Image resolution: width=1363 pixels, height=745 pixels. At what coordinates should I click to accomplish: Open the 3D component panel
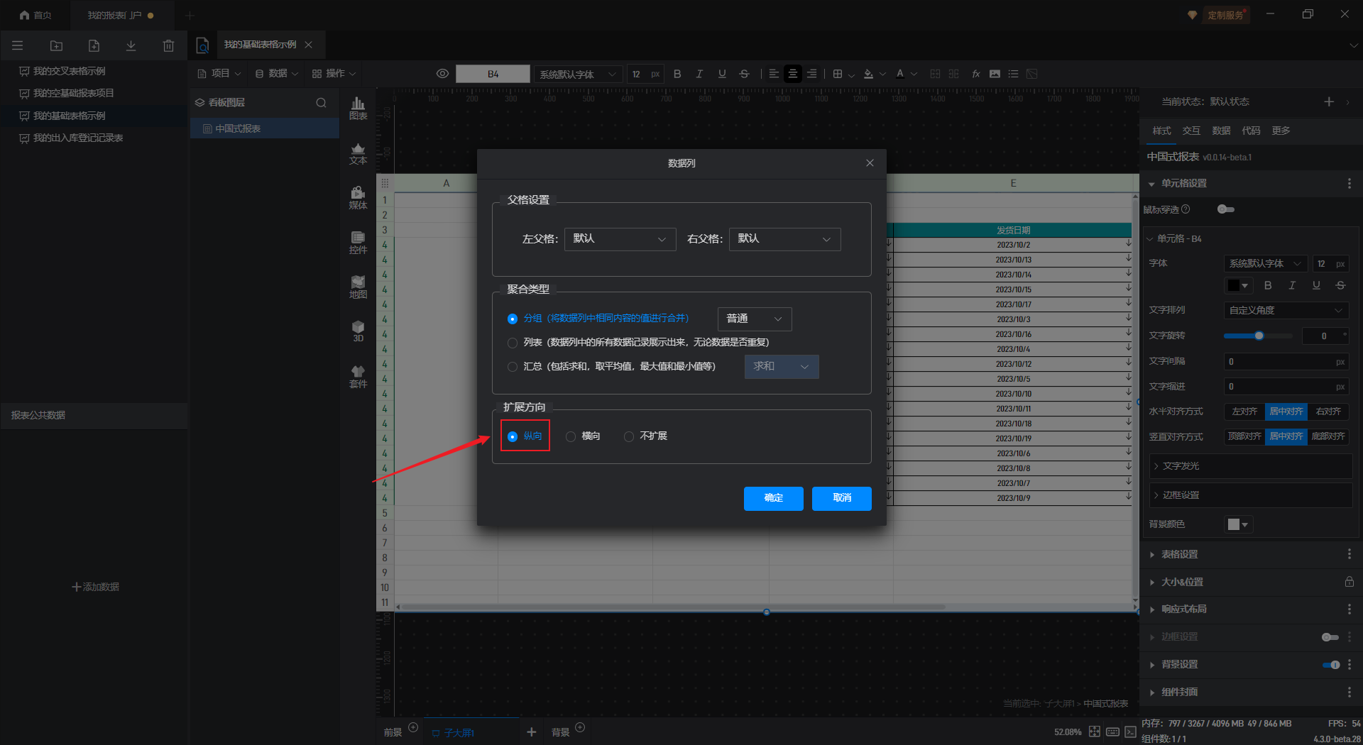click(x=358, y=331)
